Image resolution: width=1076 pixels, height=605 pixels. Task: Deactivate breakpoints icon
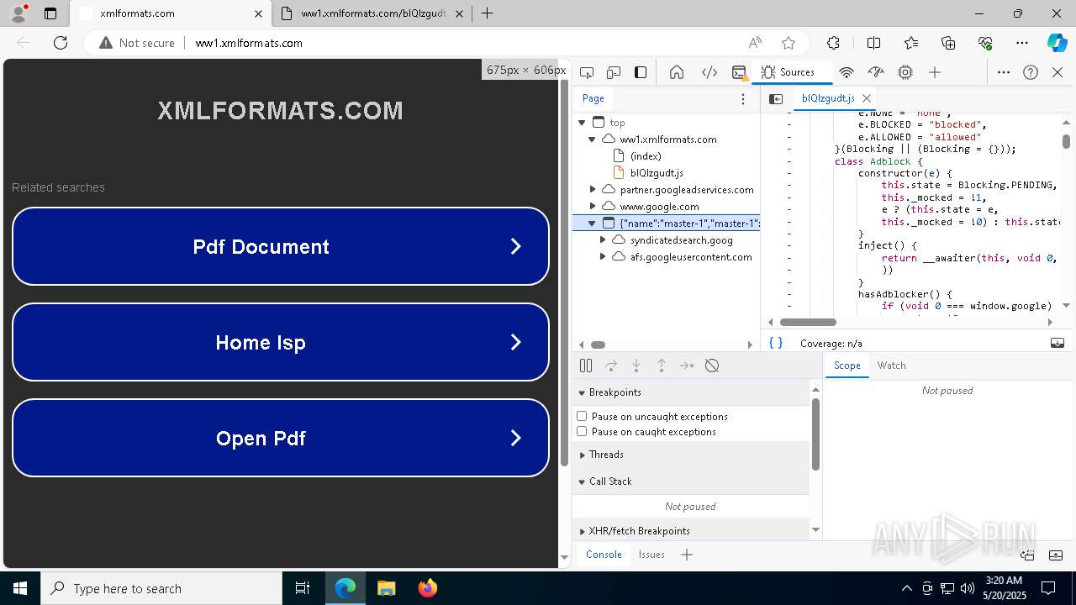pos(712,366)
